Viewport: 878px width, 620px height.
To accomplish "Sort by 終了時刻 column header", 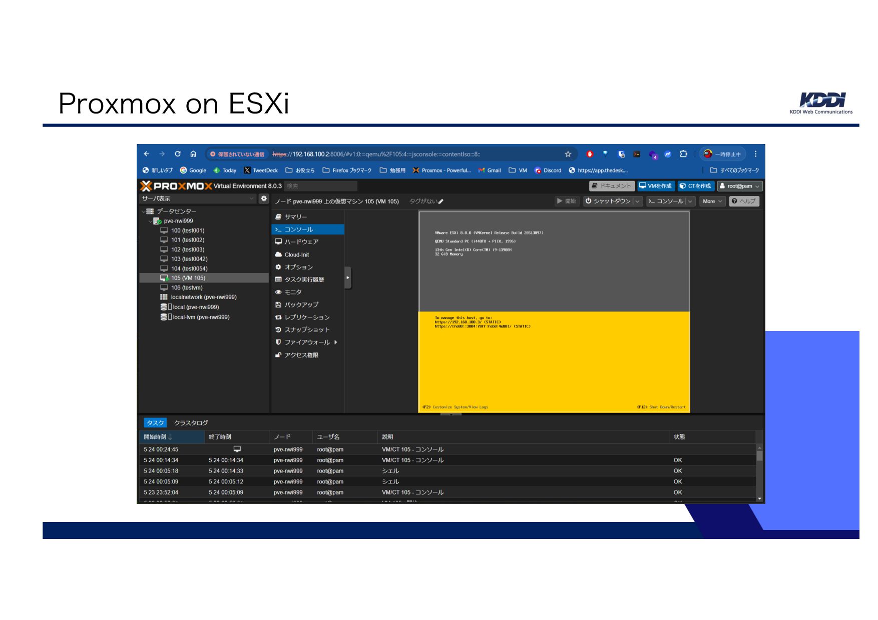I will click(237, 437).
